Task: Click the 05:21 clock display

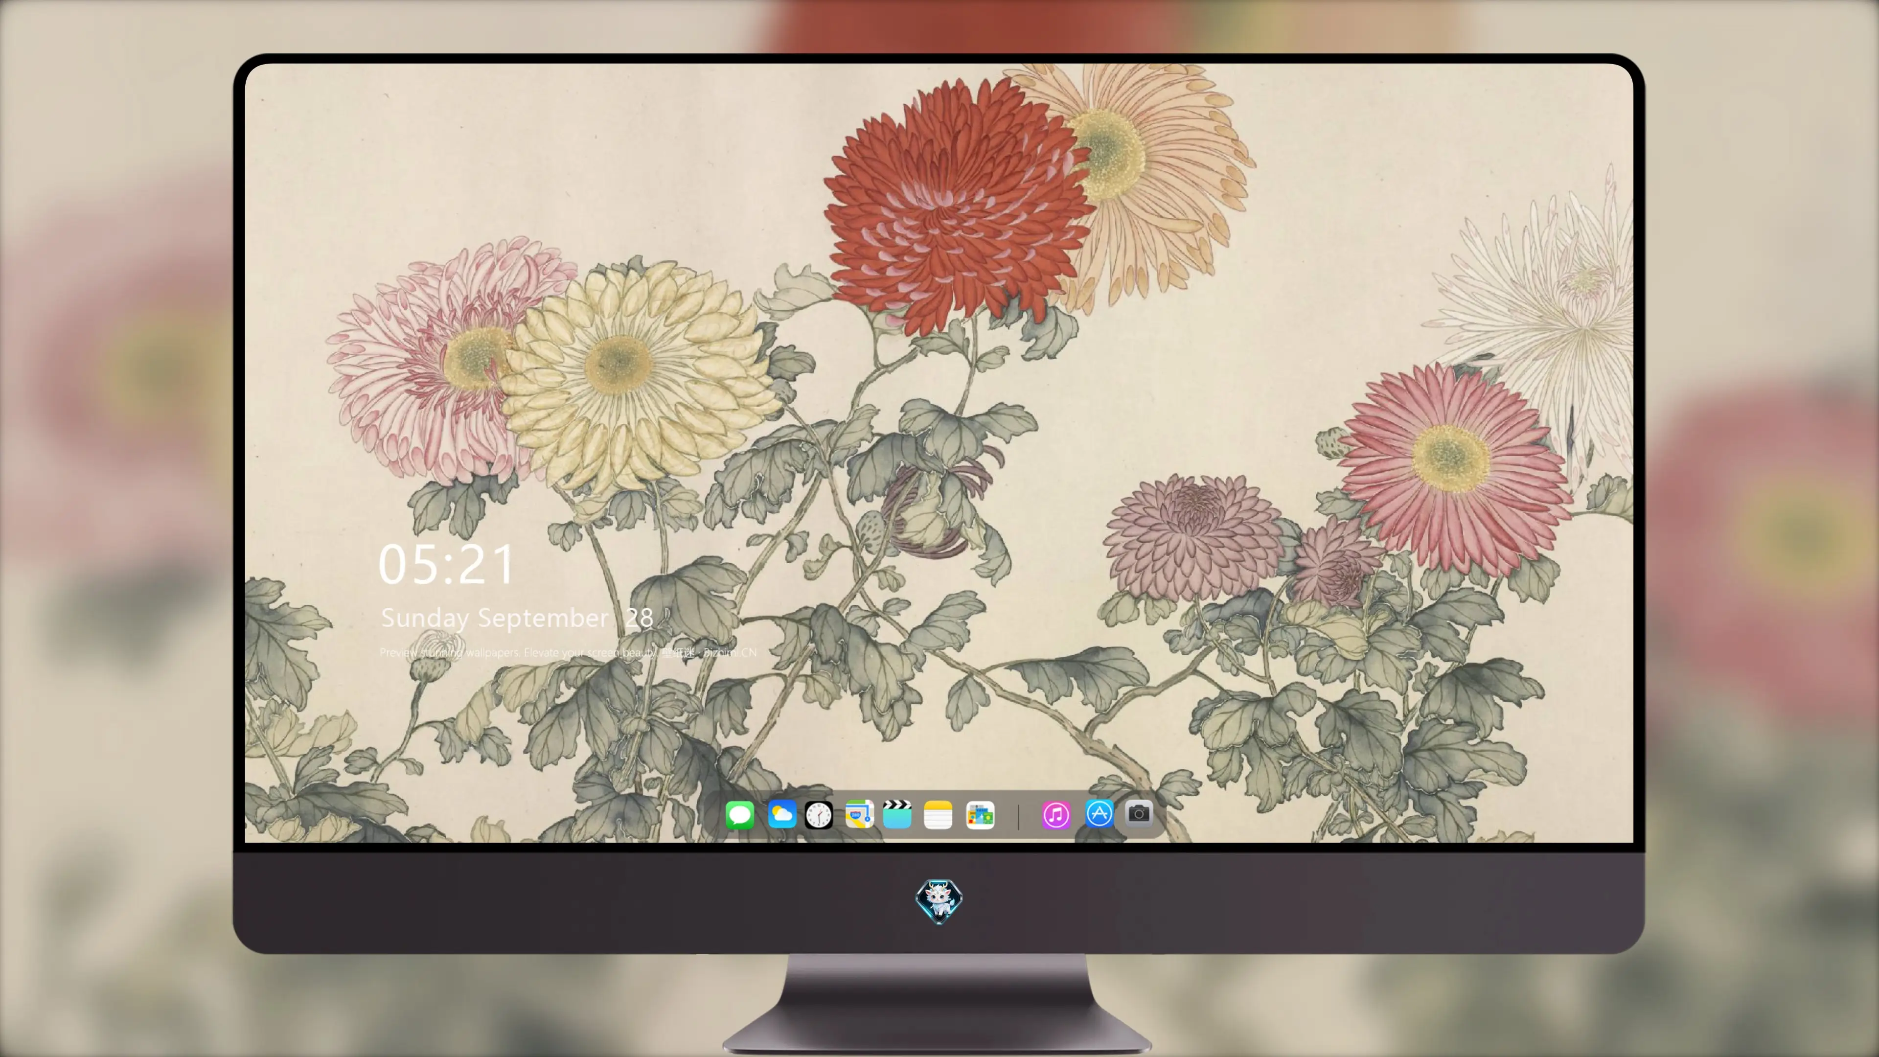Action: 447,565
